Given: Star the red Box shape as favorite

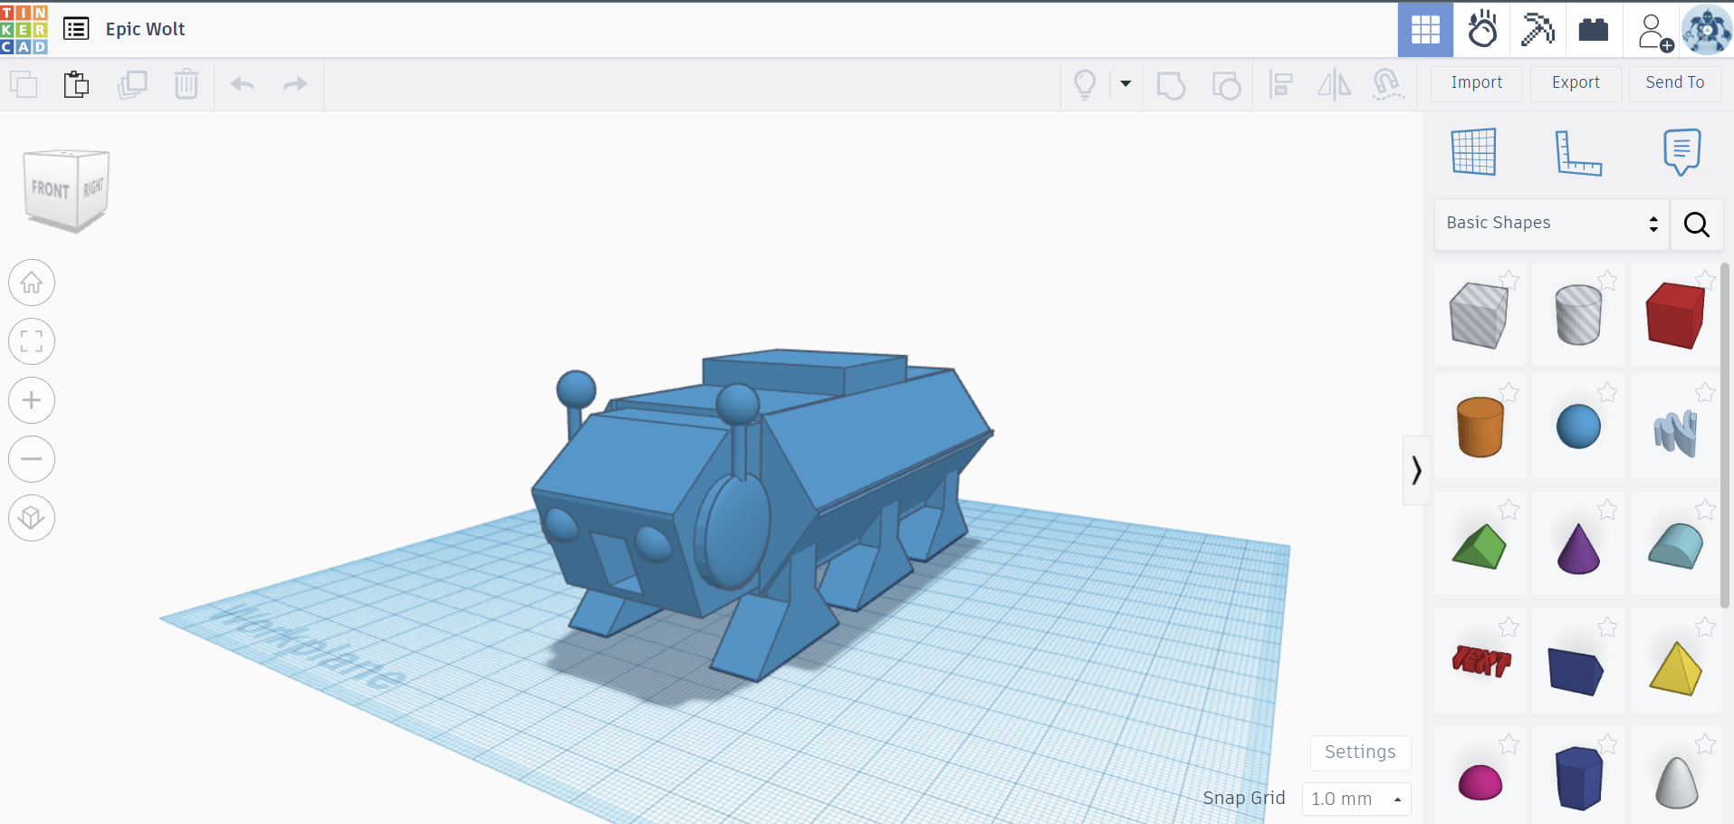Looking at the screenshot, I should (1705, 280).
